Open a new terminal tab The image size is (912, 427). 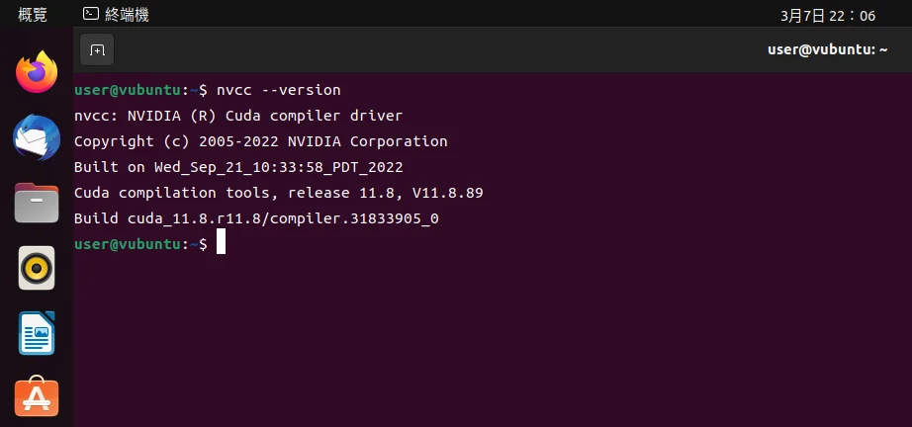coord(97,49)
